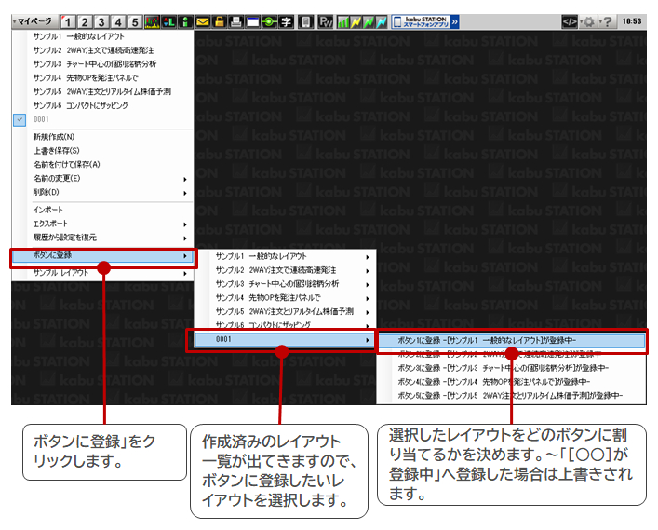Click the printer icon
658x530 pixels.
click(235, 21)
